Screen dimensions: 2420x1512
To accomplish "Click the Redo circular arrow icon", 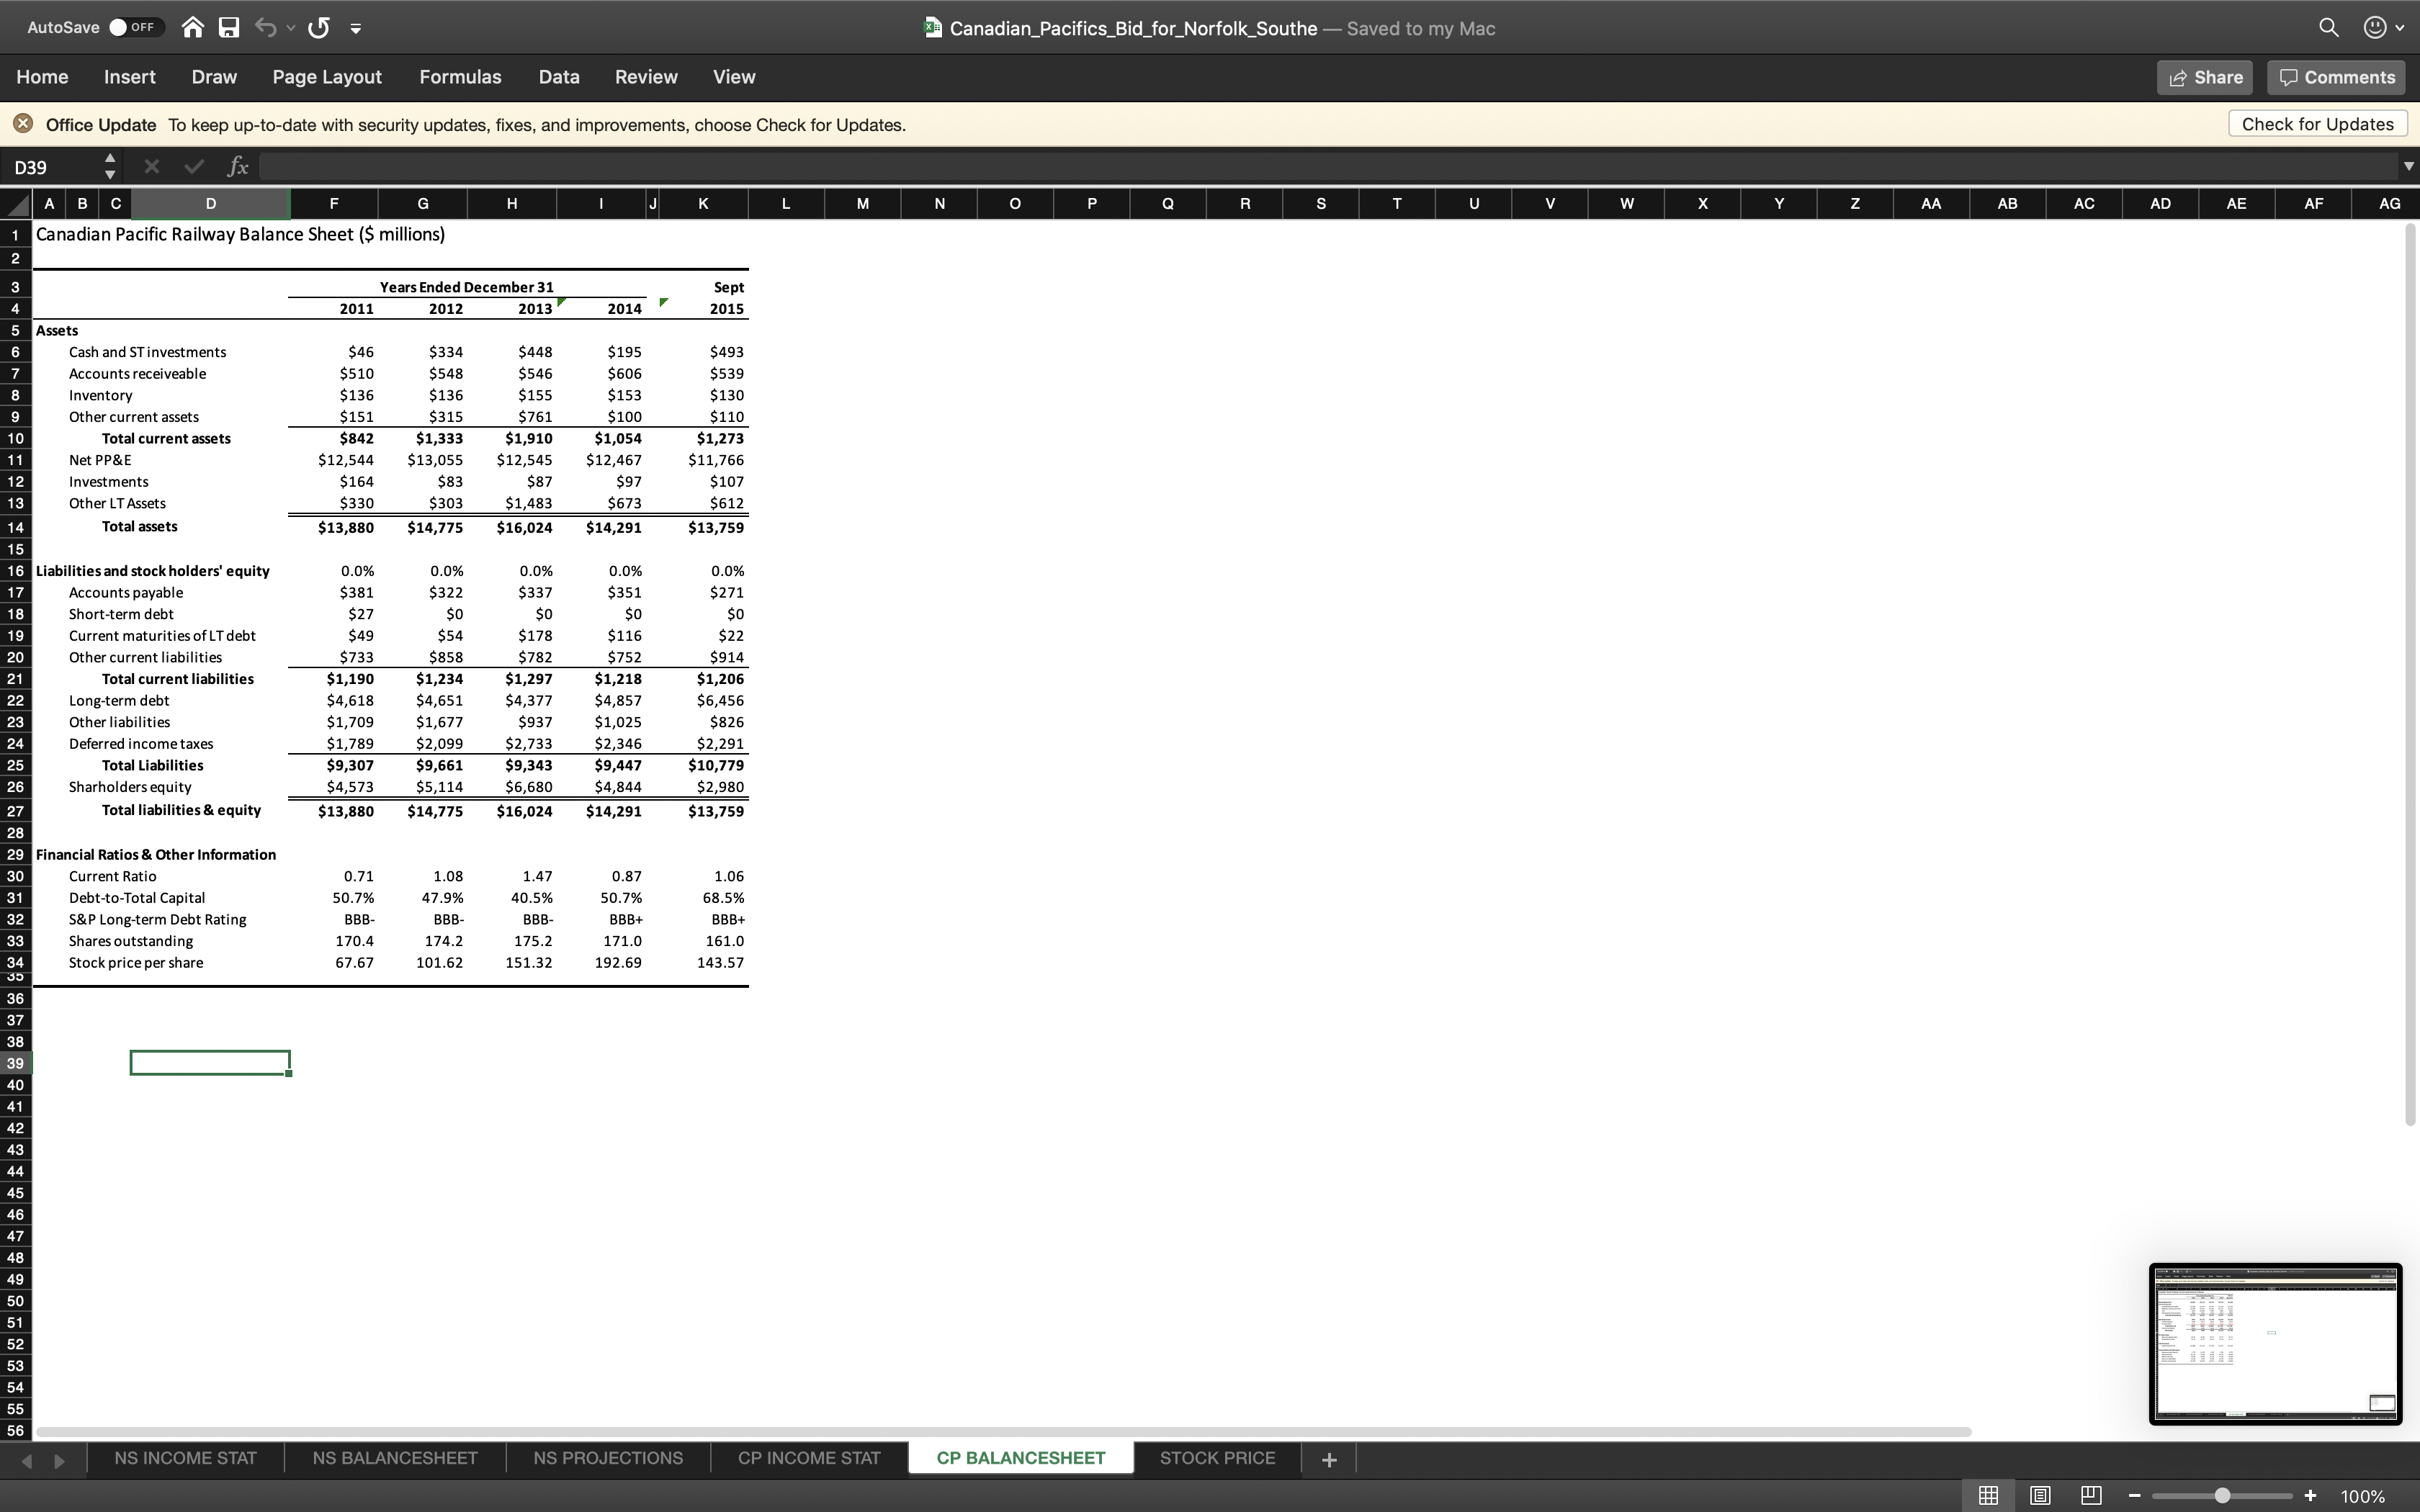I will tap(319, 28).
